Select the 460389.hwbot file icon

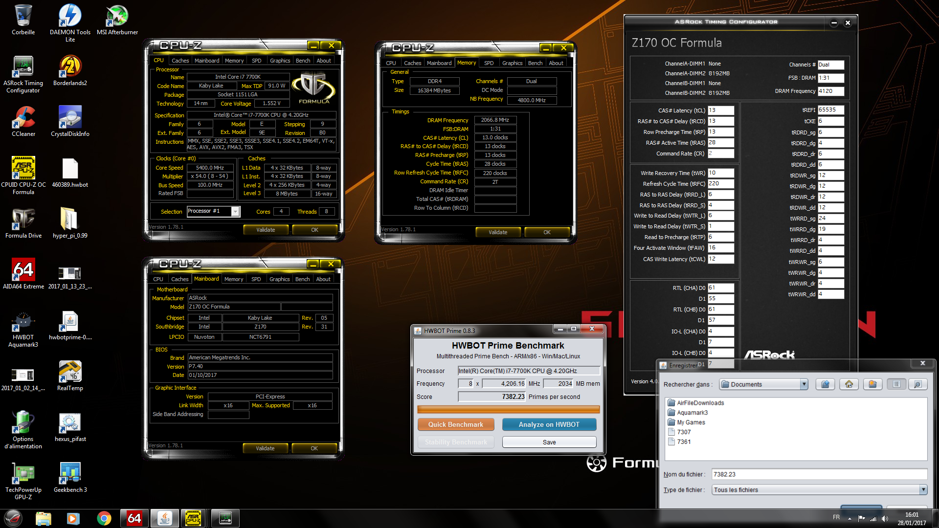click(70, 173)
